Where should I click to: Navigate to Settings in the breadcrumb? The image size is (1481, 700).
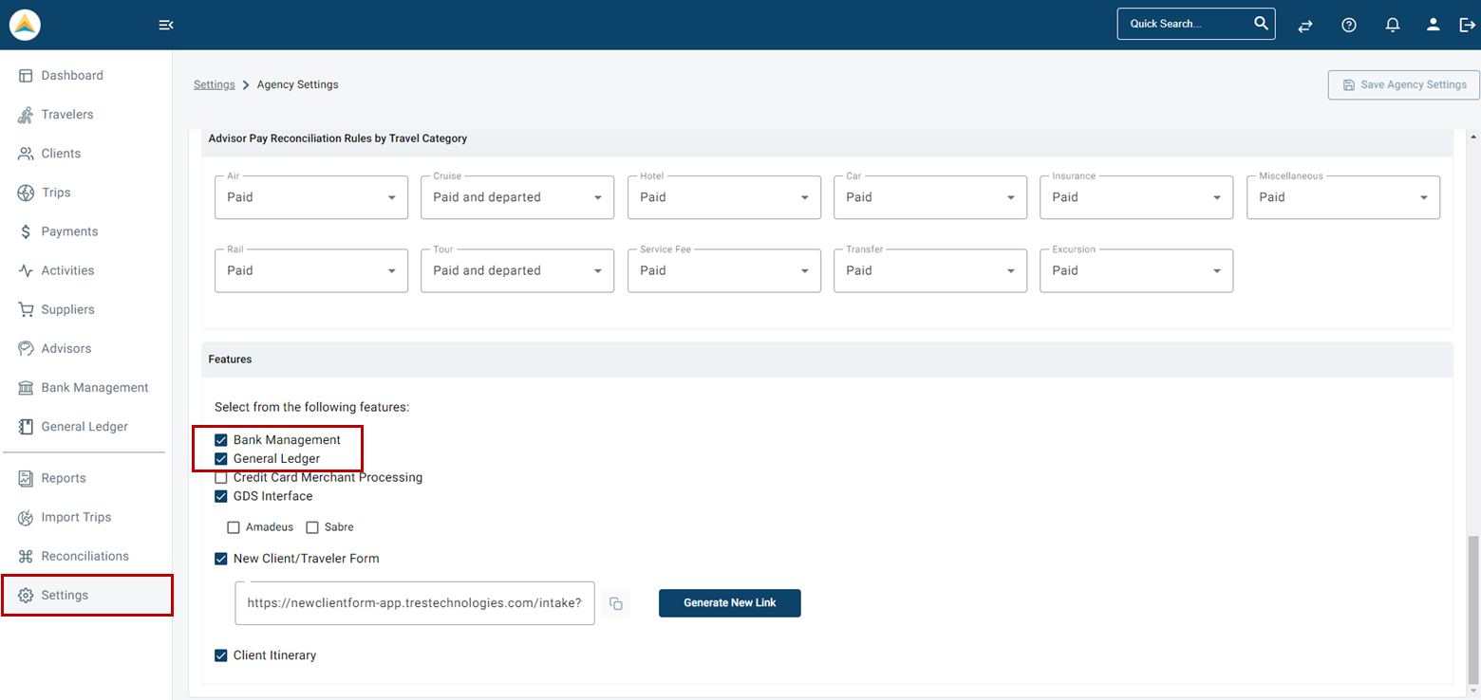pyautogui.click(x=214, y=83)
